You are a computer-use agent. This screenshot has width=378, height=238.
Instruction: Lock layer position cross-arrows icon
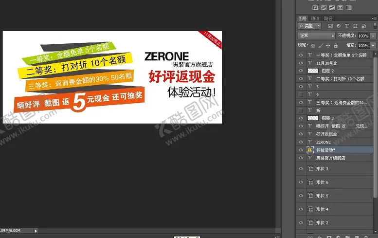click(328, 45)
